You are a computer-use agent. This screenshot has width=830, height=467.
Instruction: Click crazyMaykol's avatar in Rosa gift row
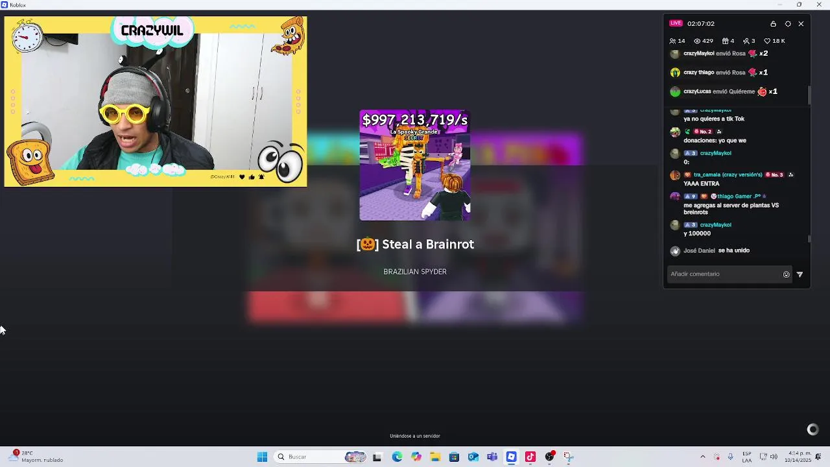(x=675, y=54)
